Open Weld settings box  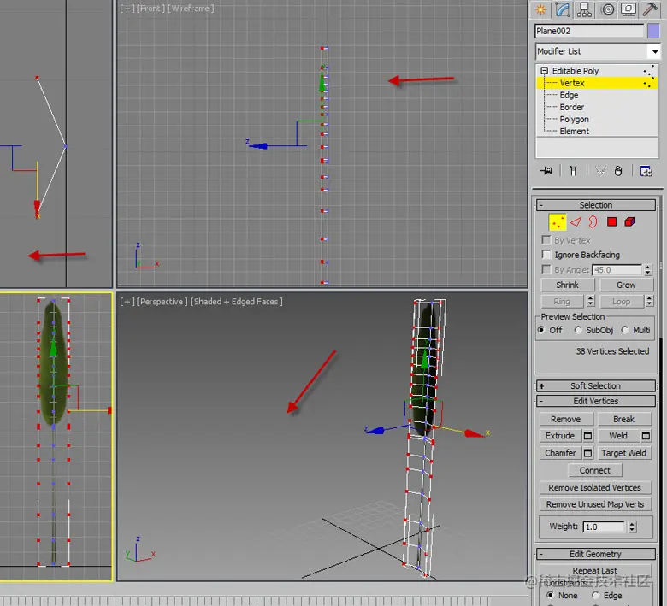coord(646,436)
